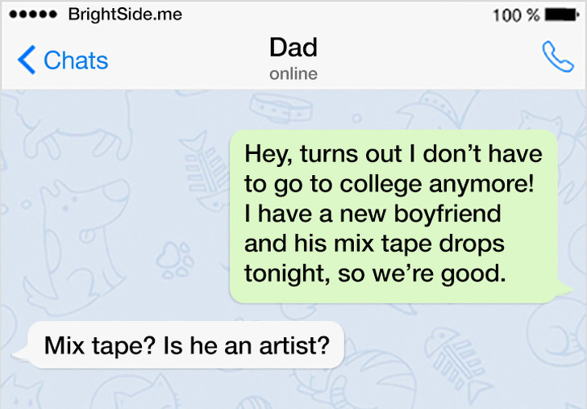
Task: Click the line "tonight, so we're good."
Action: [374, 273]
